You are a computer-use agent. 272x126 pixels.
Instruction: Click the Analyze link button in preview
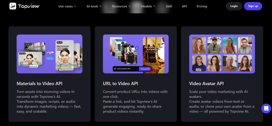coord(145,69)
